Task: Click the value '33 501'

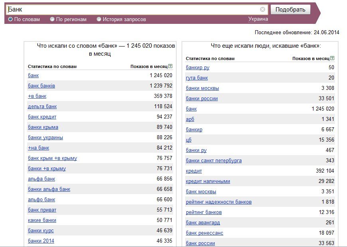Action: click(x=326, y=99)
